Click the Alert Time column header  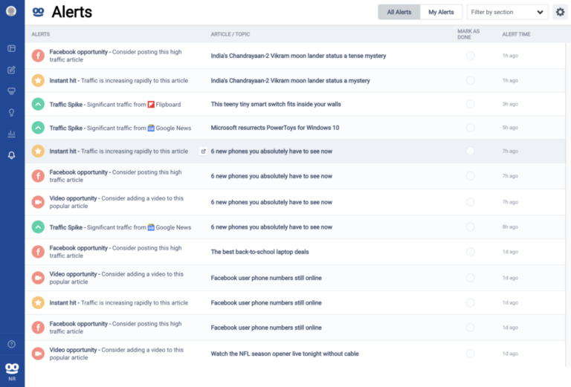click(515, 34)
